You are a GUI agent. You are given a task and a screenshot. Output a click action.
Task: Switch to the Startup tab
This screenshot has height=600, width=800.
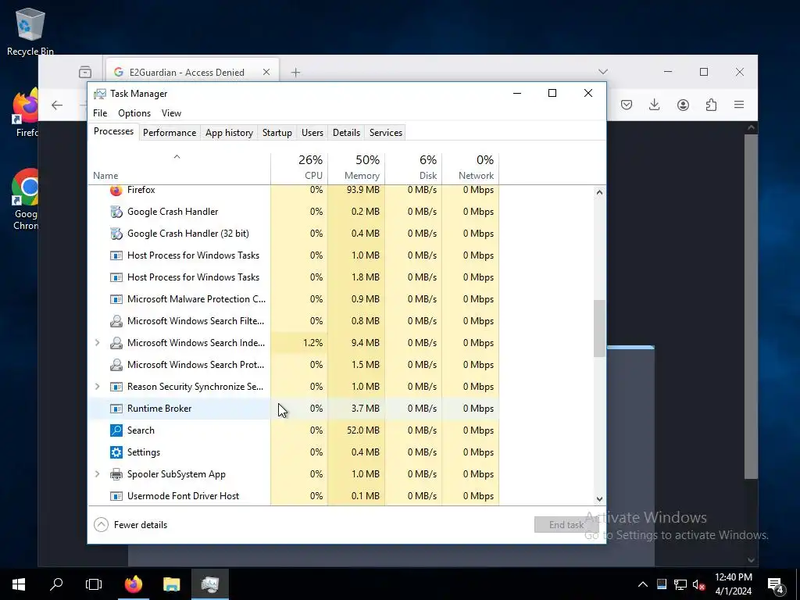[277, 133]
